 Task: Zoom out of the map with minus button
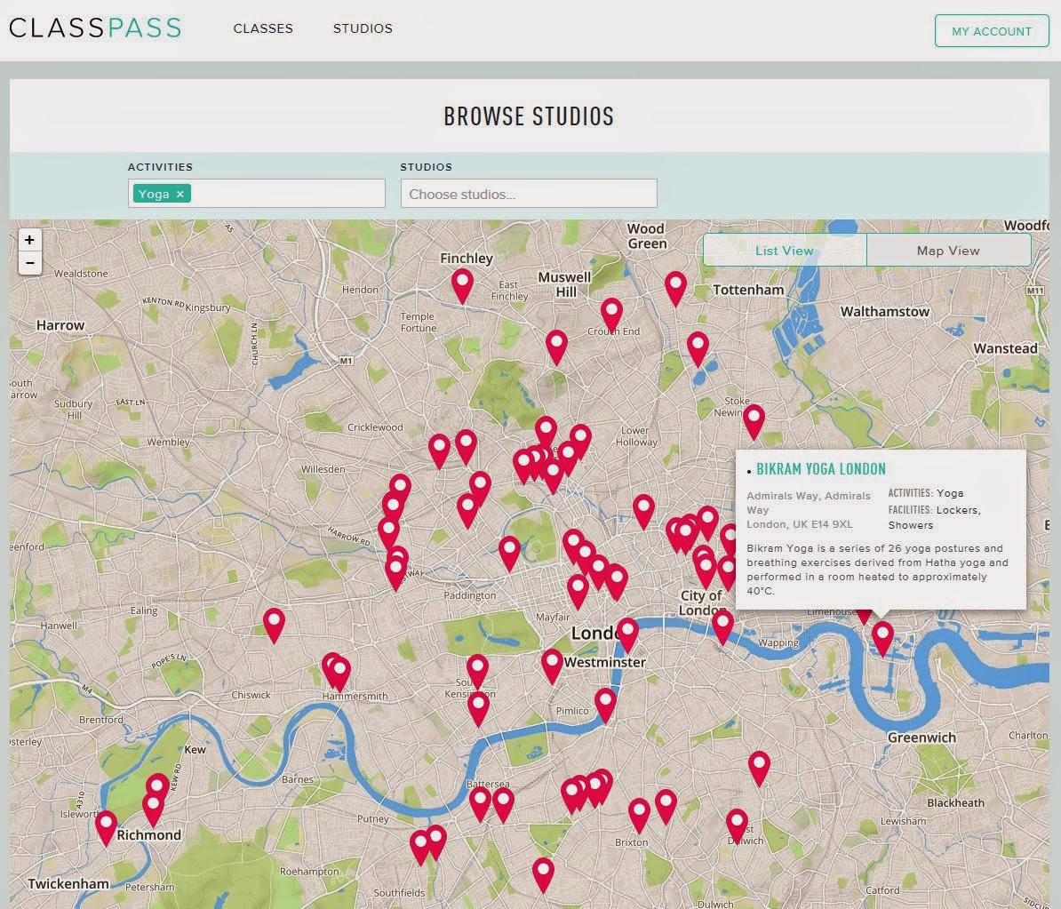click(x=29, y=263)
